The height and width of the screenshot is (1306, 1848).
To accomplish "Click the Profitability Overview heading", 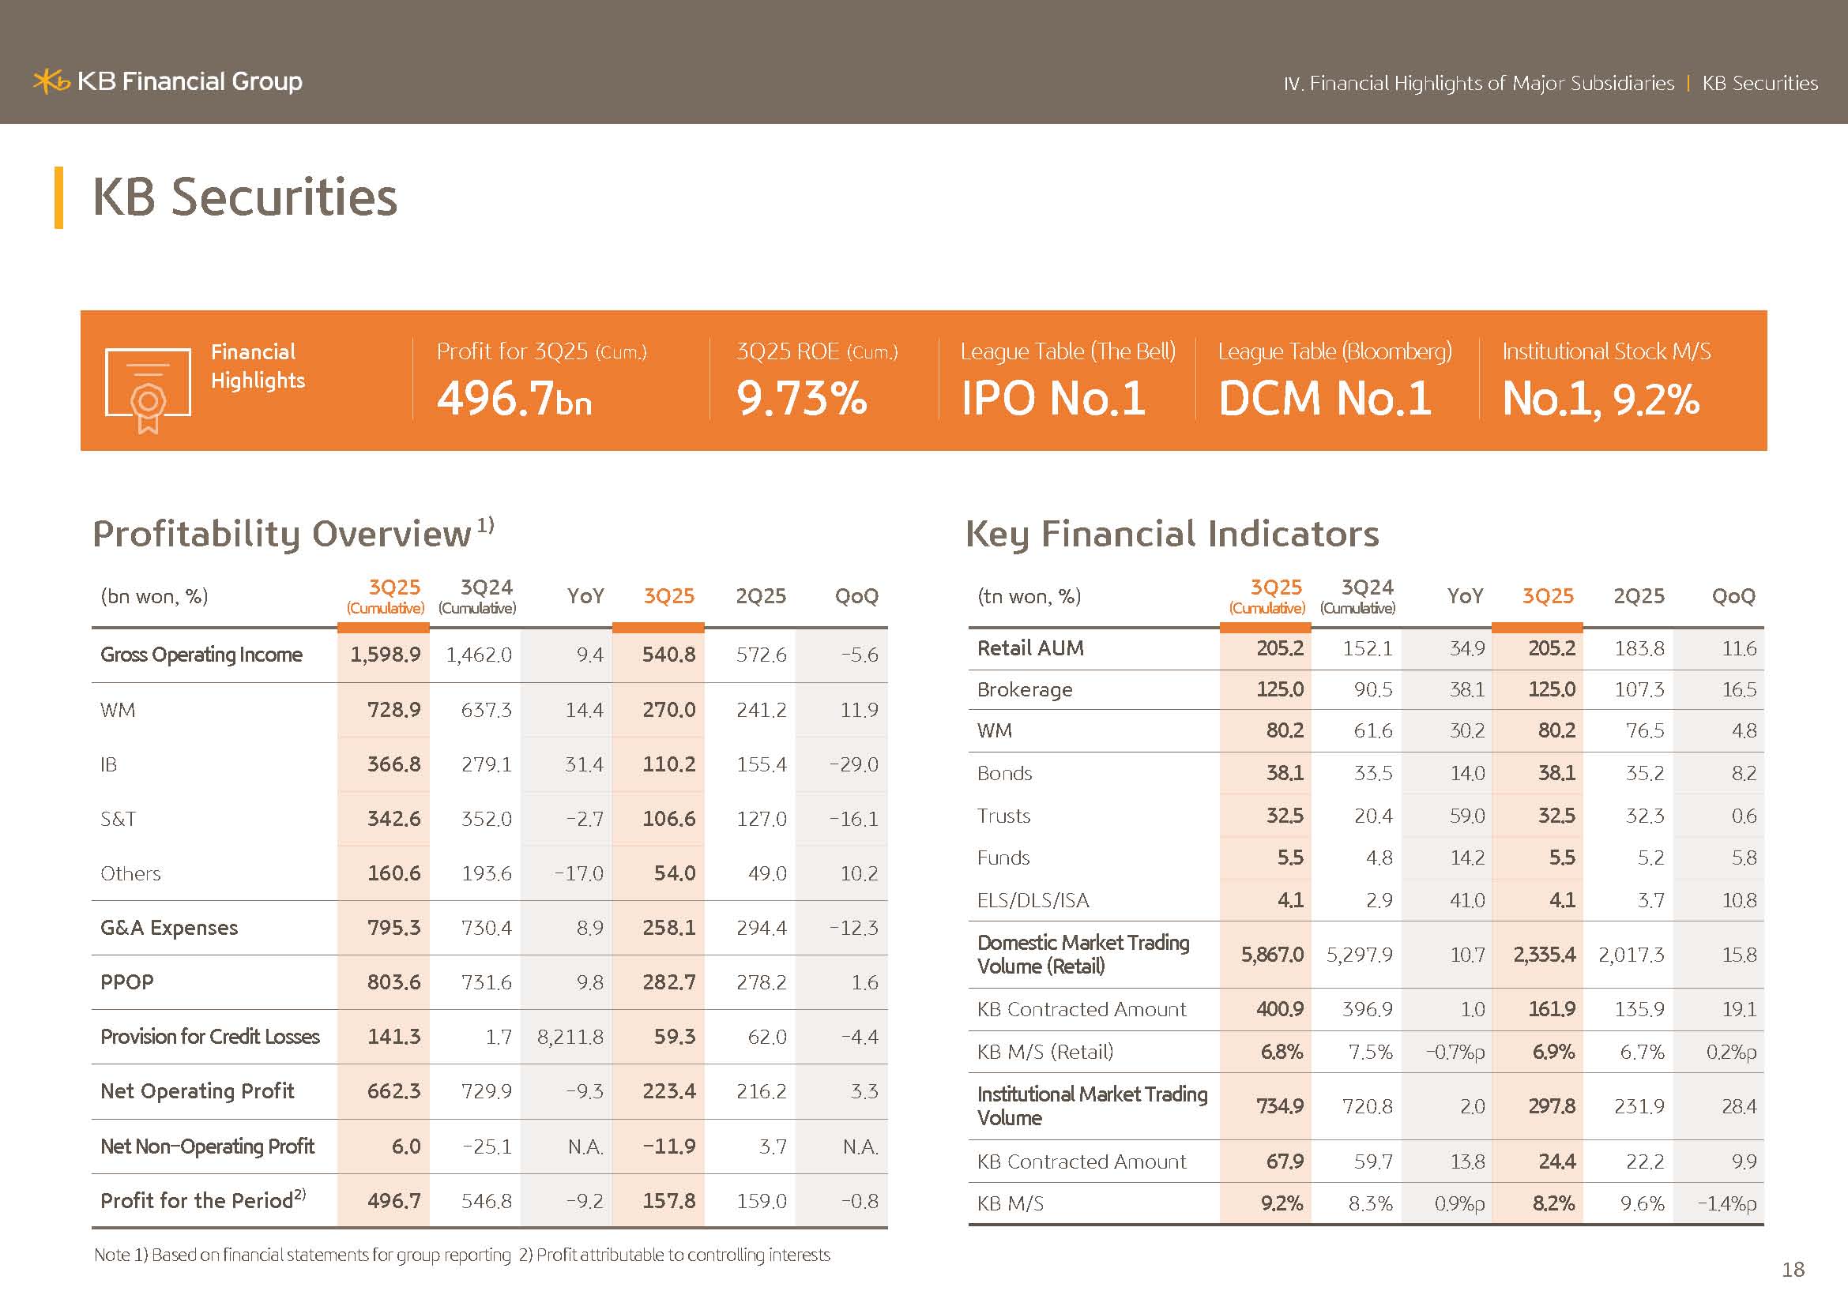I will (282, 534).
